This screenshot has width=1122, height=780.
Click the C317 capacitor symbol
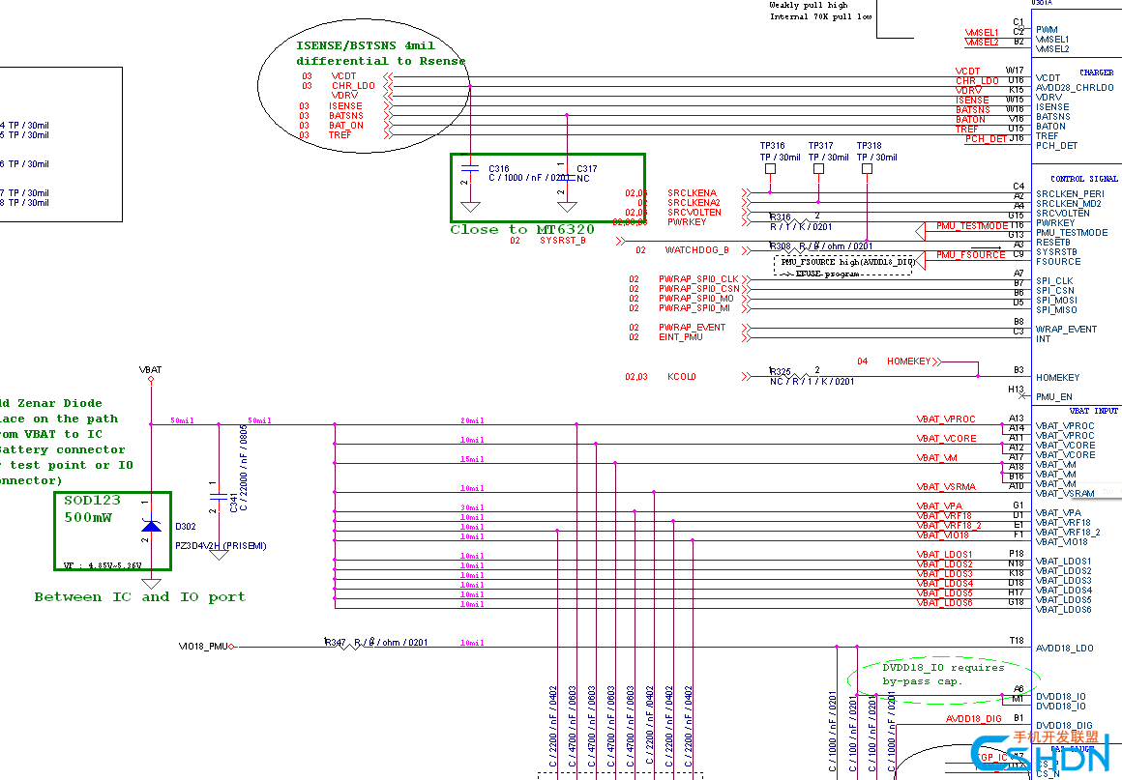click(567, 177)
